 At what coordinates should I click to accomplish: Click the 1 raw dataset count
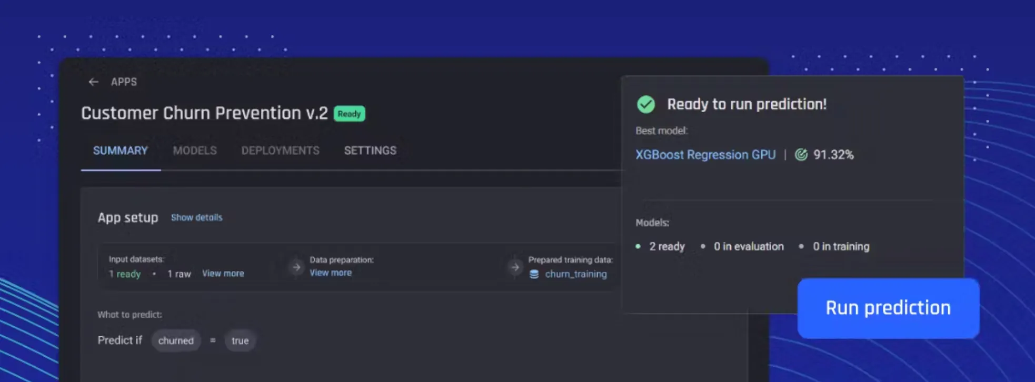[179, 274]
